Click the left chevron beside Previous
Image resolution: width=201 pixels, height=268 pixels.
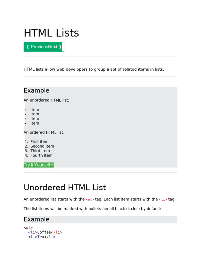pos(27,47)
